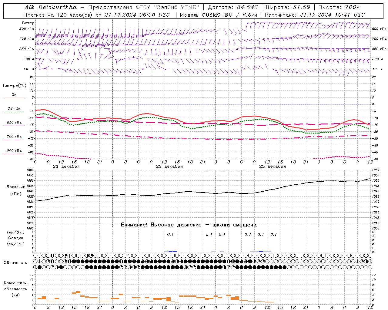
Task: Click the Долгота: 84.543 value
Action: click(233, 7)
